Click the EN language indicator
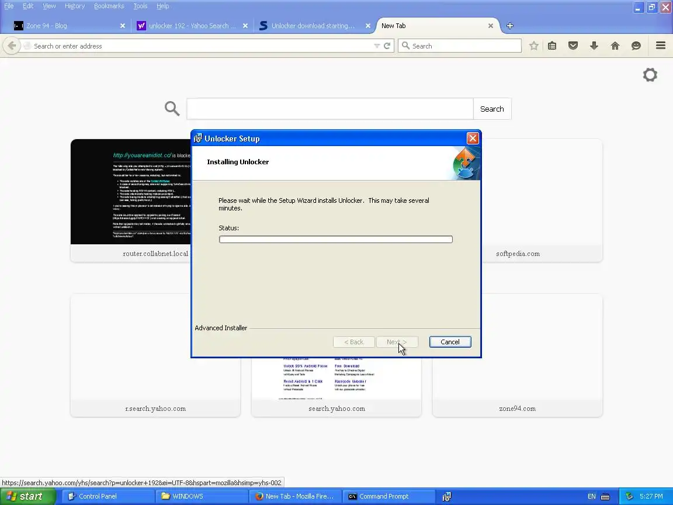This screenshot has width=673, height=505. coord(591,496)
